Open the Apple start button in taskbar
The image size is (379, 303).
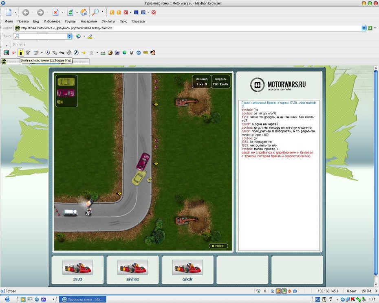point(7,299)
